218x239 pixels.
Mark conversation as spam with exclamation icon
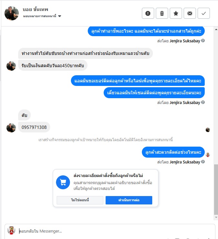pos(148,13)
